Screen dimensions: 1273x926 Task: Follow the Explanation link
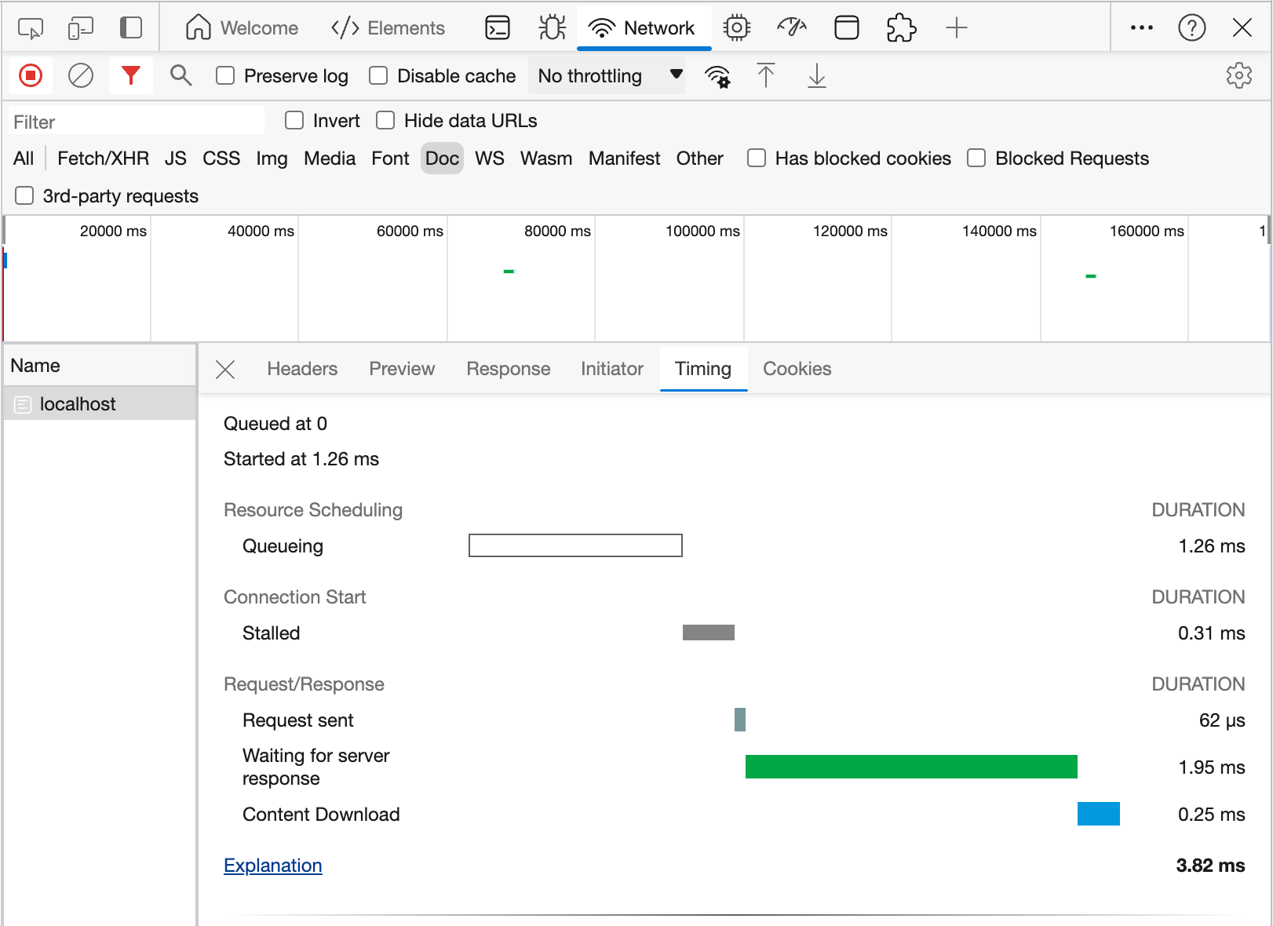pos(273,866)
